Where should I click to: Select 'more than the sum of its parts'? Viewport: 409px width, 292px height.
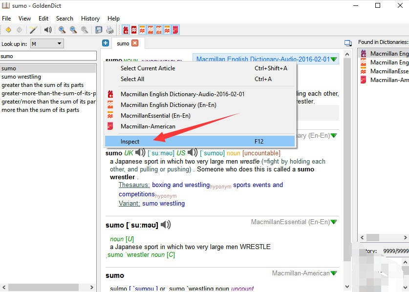[x=48, y=110]
